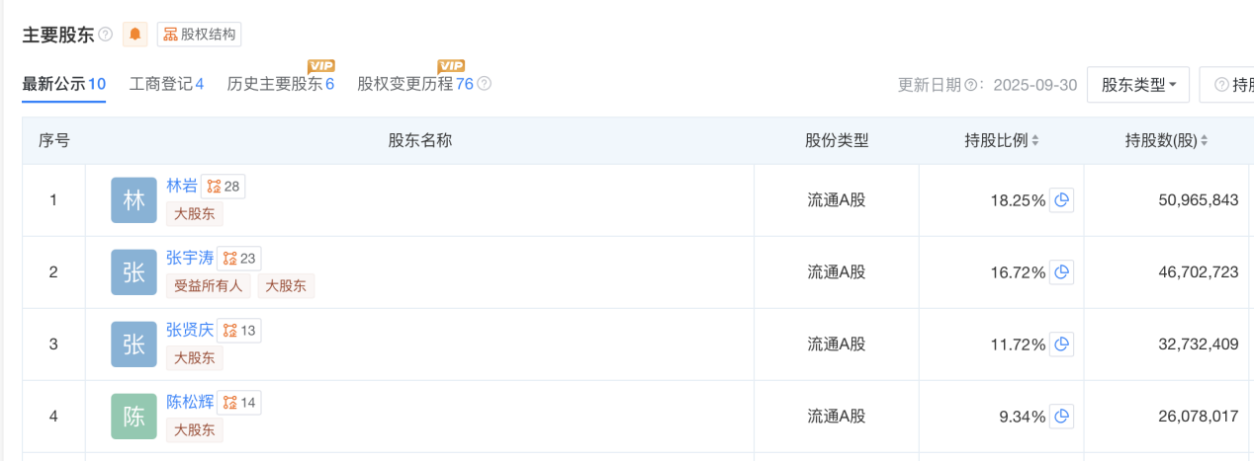Click the orange bell alert icon
This screenshot has height=461, width=1254.
135,35
